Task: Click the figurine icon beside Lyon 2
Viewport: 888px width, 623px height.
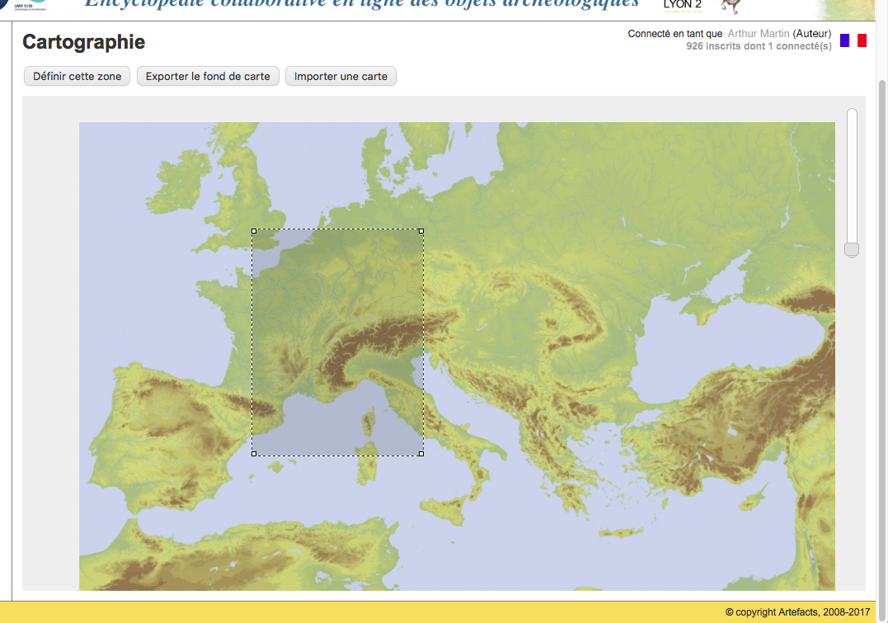Action: tap(730, 6)
